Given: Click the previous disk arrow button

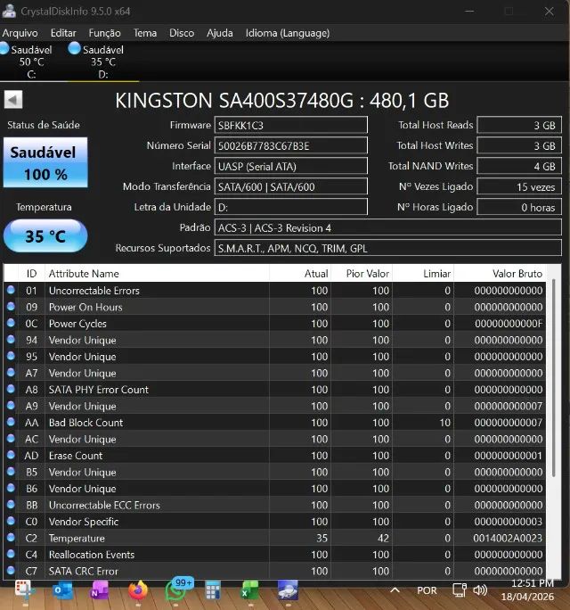Looking at the screenshot, I should (x=13, y=100).
